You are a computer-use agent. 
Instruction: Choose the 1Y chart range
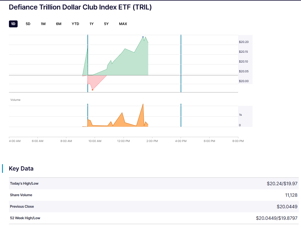(91, 24)
